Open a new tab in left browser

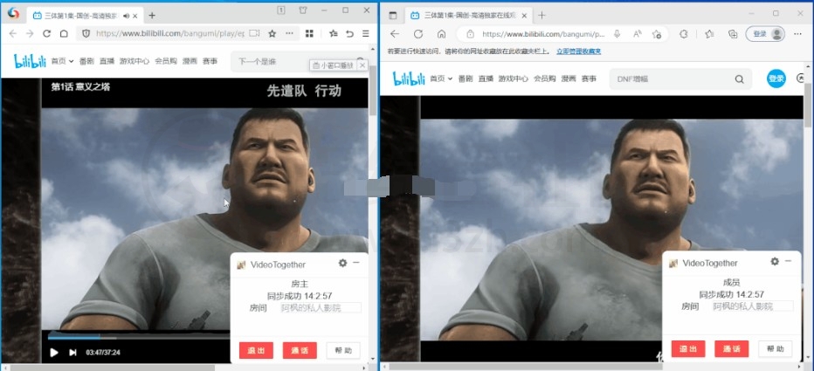[152, 16]
